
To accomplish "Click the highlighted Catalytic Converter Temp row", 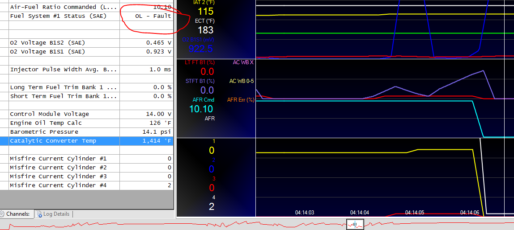I will coord(86,141).
